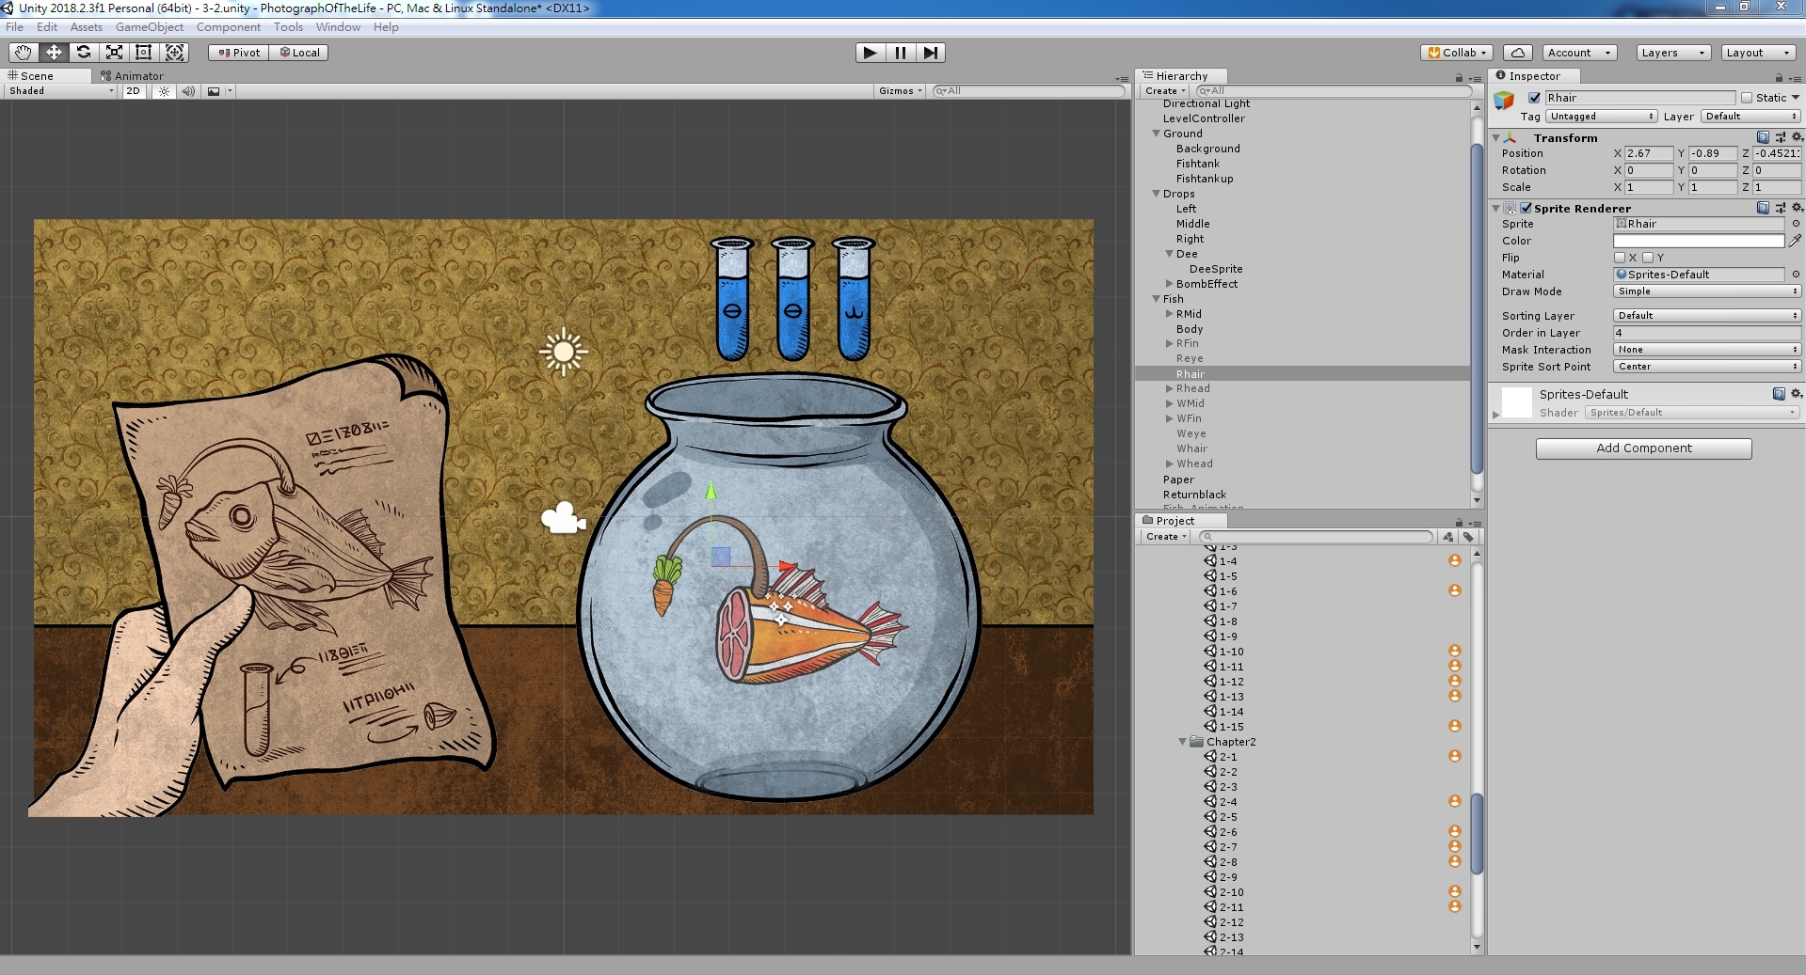Open the Sorting Layer dropdown

tap(1706, 316)
